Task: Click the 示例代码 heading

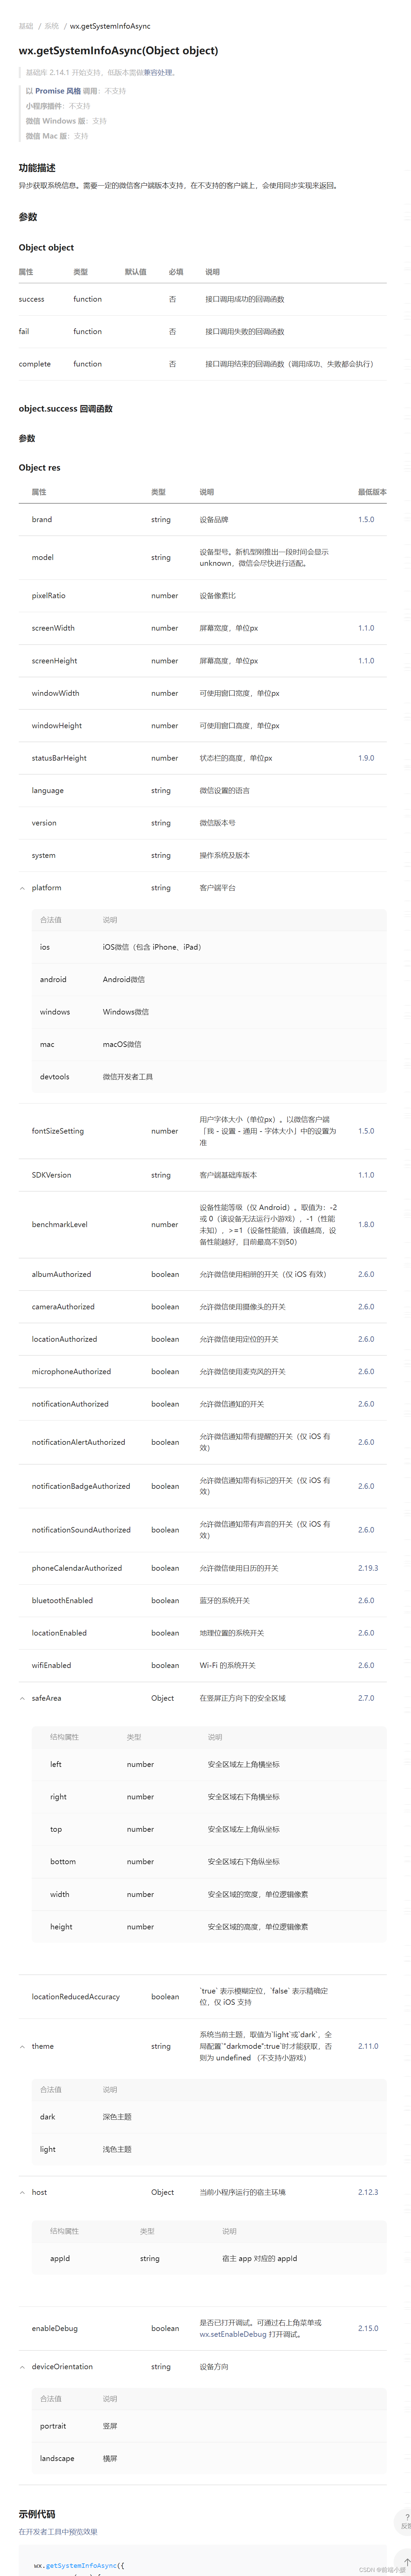Action: point(37,2514)
